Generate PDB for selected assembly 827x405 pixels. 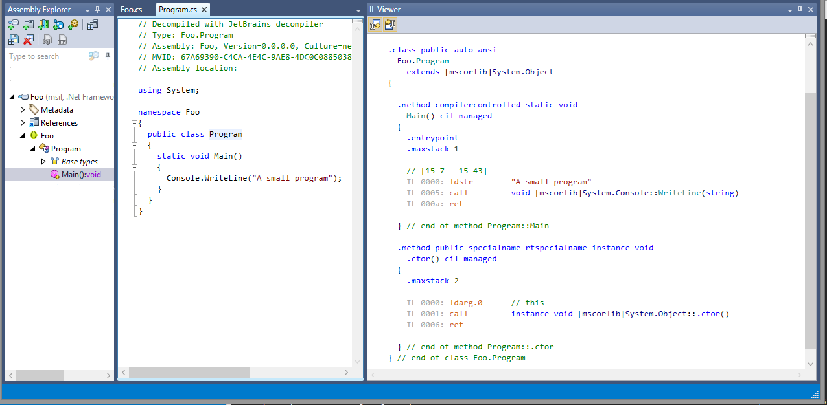coord(62,39)
